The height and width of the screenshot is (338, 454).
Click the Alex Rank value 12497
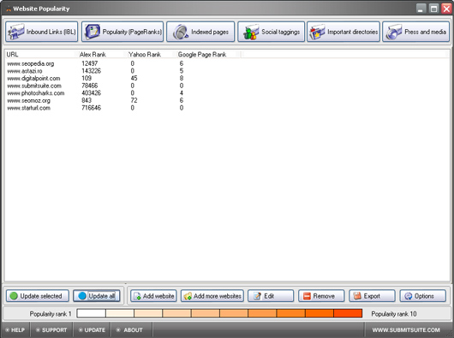[90, 63]
